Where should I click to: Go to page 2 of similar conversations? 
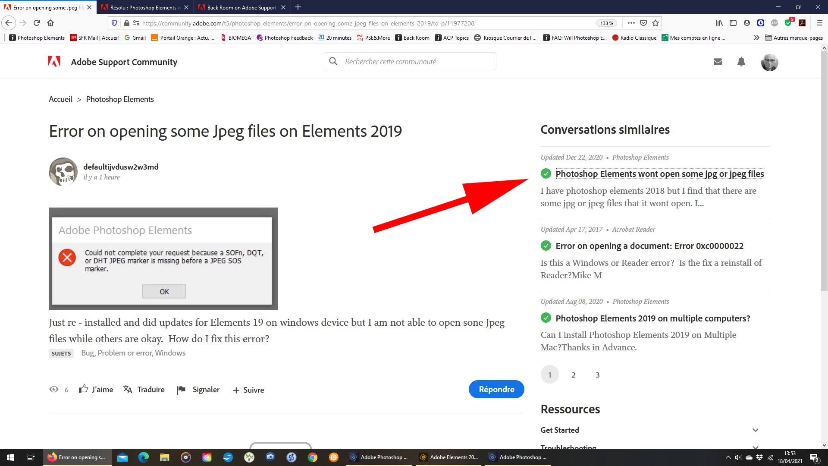point(573,375)
